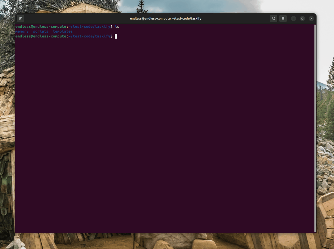The width and height of the screenshot is (334, 249).
Task: Click the scripts directory name
Action: point(41,31)
